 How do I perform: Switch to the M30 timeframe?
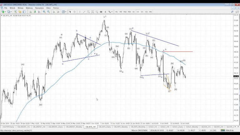click(x=129, y=12)
